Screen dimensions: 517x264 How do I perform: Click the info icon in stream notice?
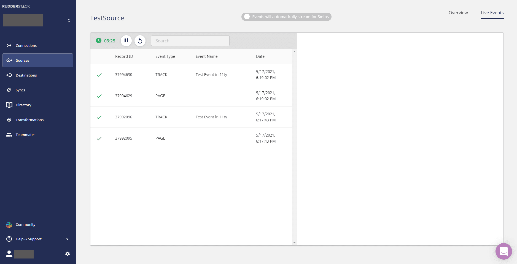point(247,17)
